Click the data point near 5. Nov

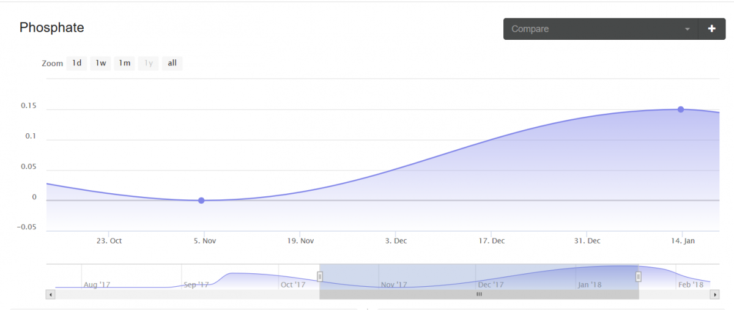pyautogui.click(x=201, y=201)
